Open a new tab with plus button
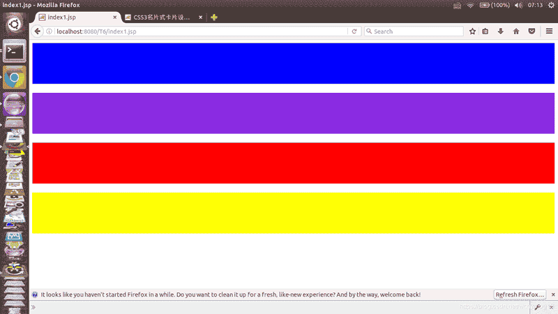The width and height of the screenshot is (558, 314). click(x=214, y=17)
